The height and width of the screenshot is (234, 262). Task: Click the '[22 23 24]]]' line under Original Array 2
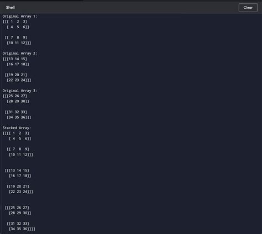(x=19, y=80)
